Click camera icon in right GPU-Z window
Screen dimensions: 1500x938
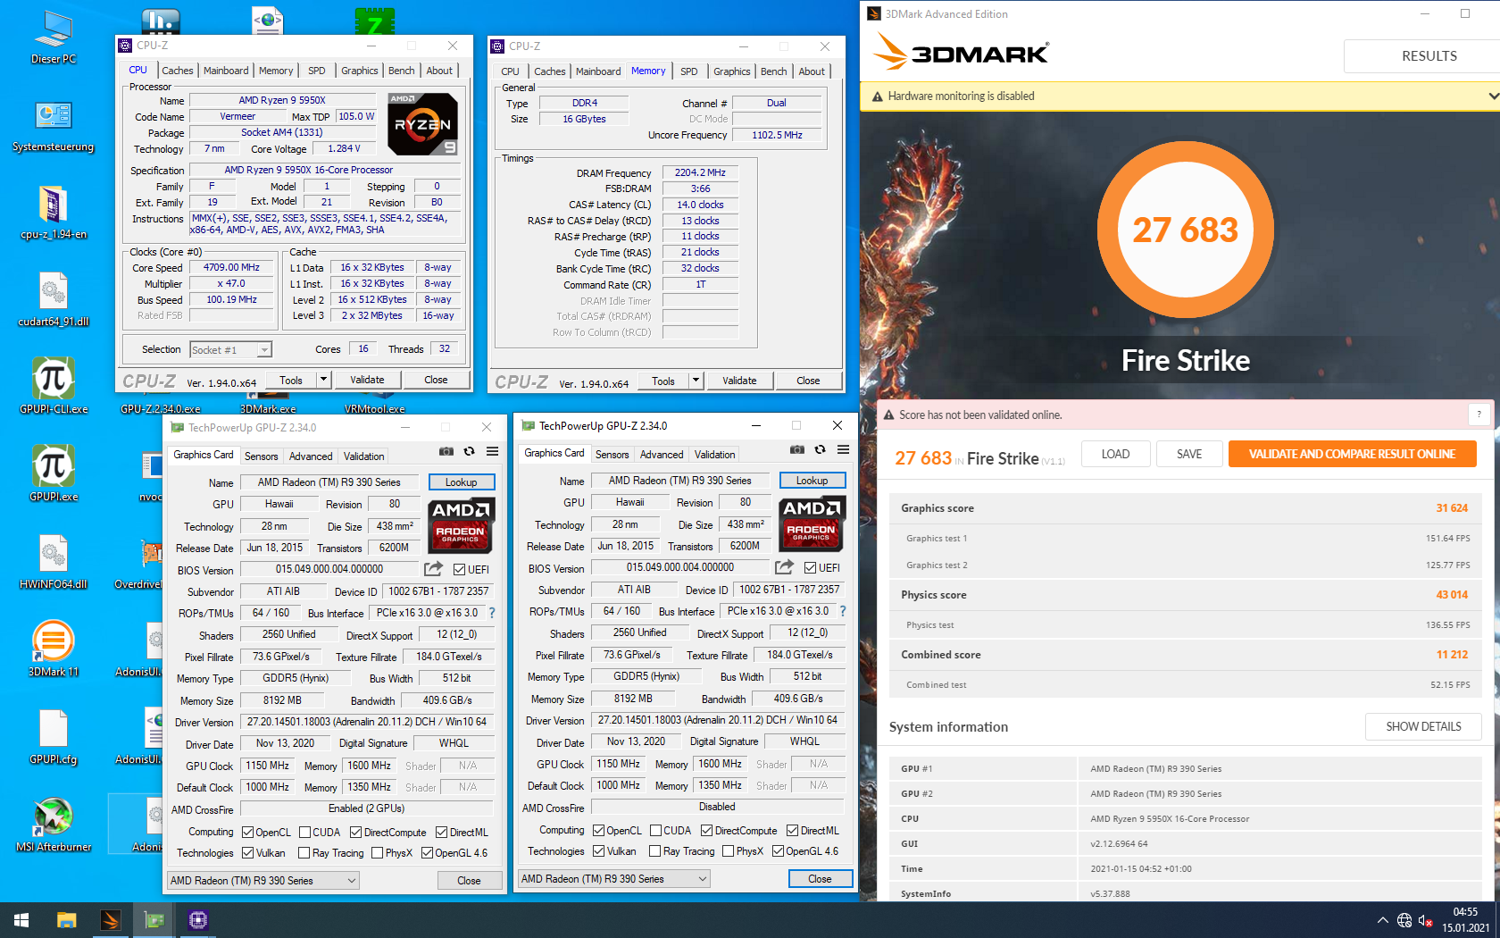point(797,449)
